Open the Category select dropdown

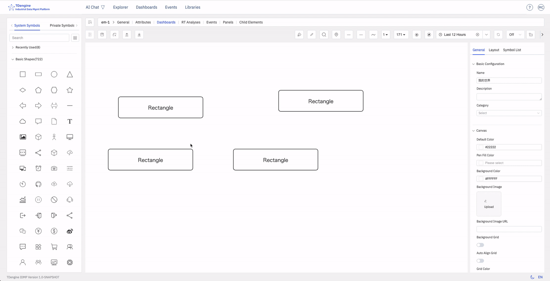[x=509, y=113]
